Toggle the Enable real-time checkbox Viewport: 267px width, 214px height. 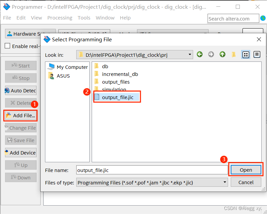(7, 46)
